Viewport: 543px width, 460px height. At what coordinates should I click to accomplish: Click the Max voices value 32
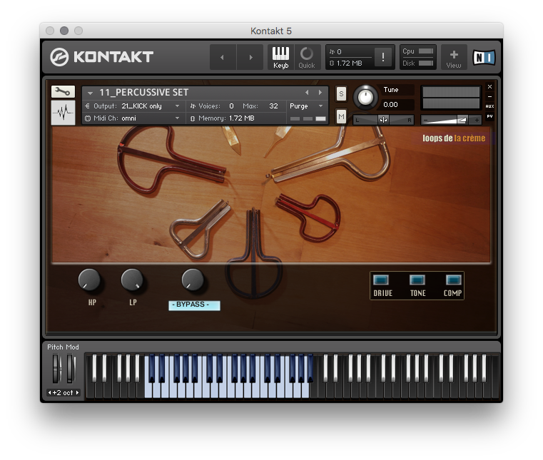pyautogui.click(x=273, y=106)
